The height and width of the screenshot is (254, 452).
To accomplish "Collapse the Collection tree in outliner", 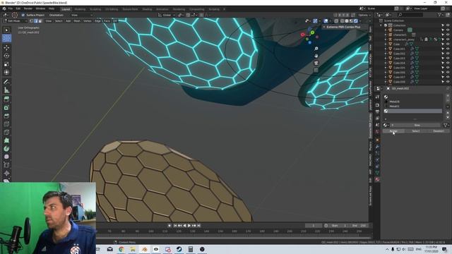I will point(381,25).
